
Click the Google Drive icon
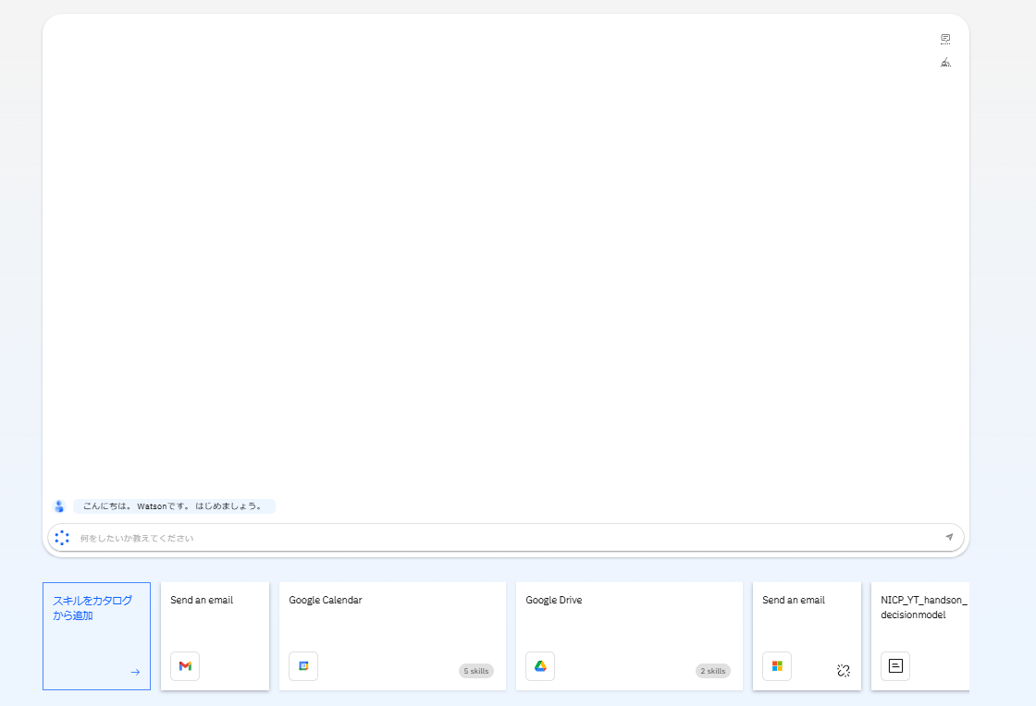click(x=540, y=666)
